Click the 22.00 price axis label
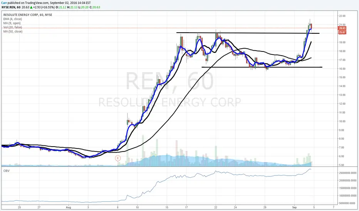The width and height of the screenshot is (359, 211). (x=342, y=16)
